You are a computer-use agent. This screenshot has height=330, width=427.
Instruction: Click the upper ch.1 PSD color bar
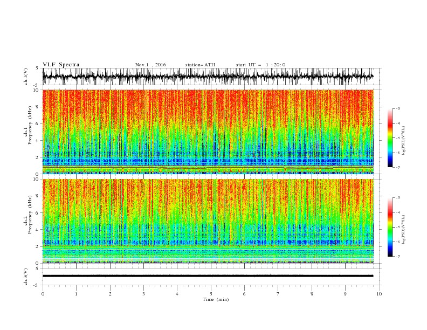[x=390, y=138]
